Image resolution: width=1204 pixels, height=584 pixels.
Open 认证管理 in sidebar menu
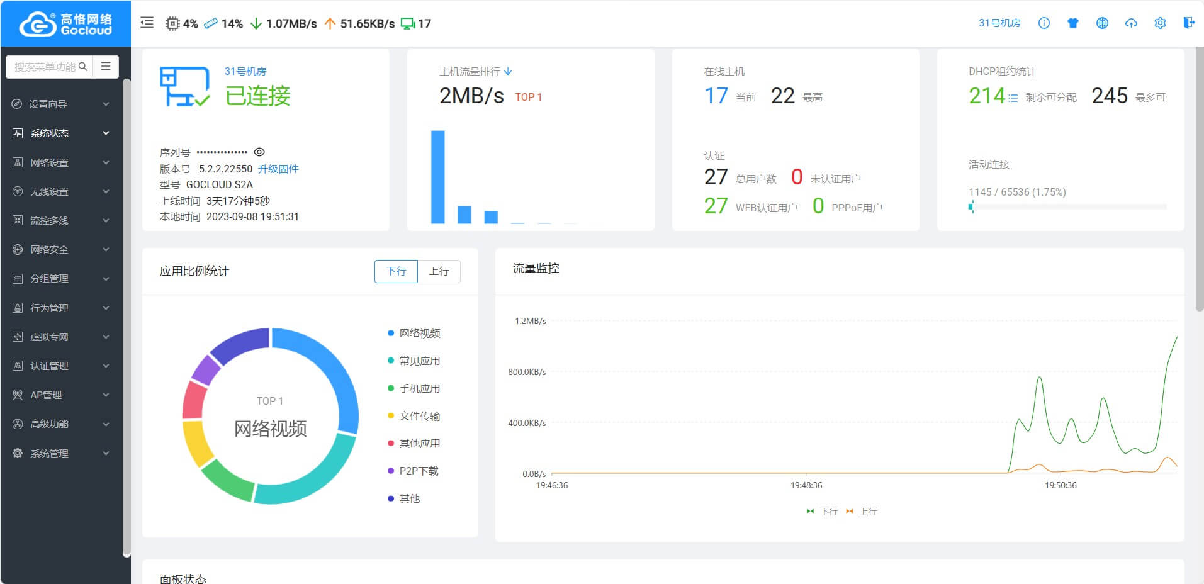[x=61, y=366]
